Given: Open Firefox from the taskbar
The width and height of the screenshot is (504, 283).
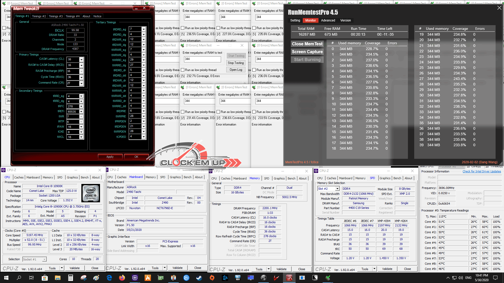Looking at the screenshot, I should [122, 277].
